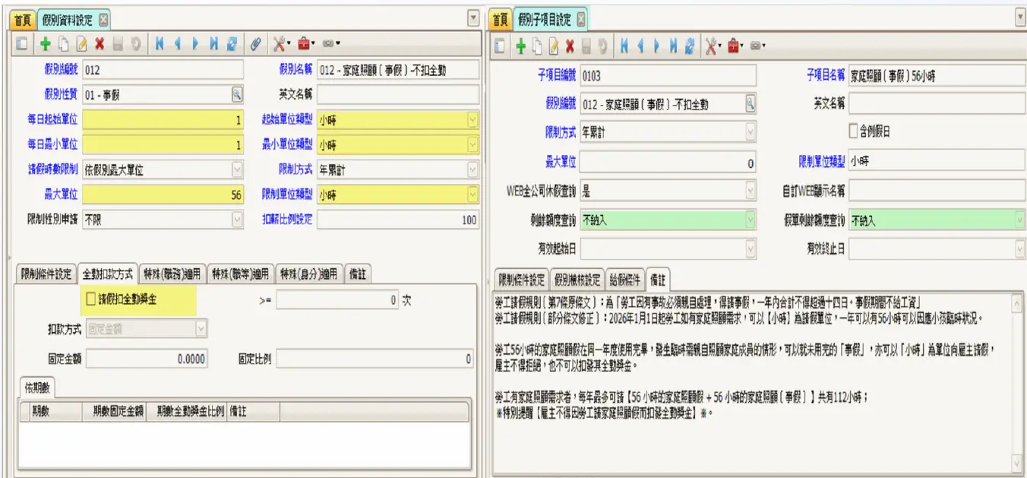
Task: Open the red toolbox menu in 假別子項目設定 toolbar
Action: 735,46
